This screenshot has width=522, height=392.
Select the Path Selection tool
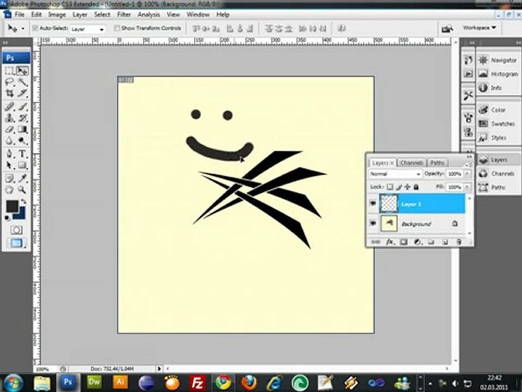point(9,165)
